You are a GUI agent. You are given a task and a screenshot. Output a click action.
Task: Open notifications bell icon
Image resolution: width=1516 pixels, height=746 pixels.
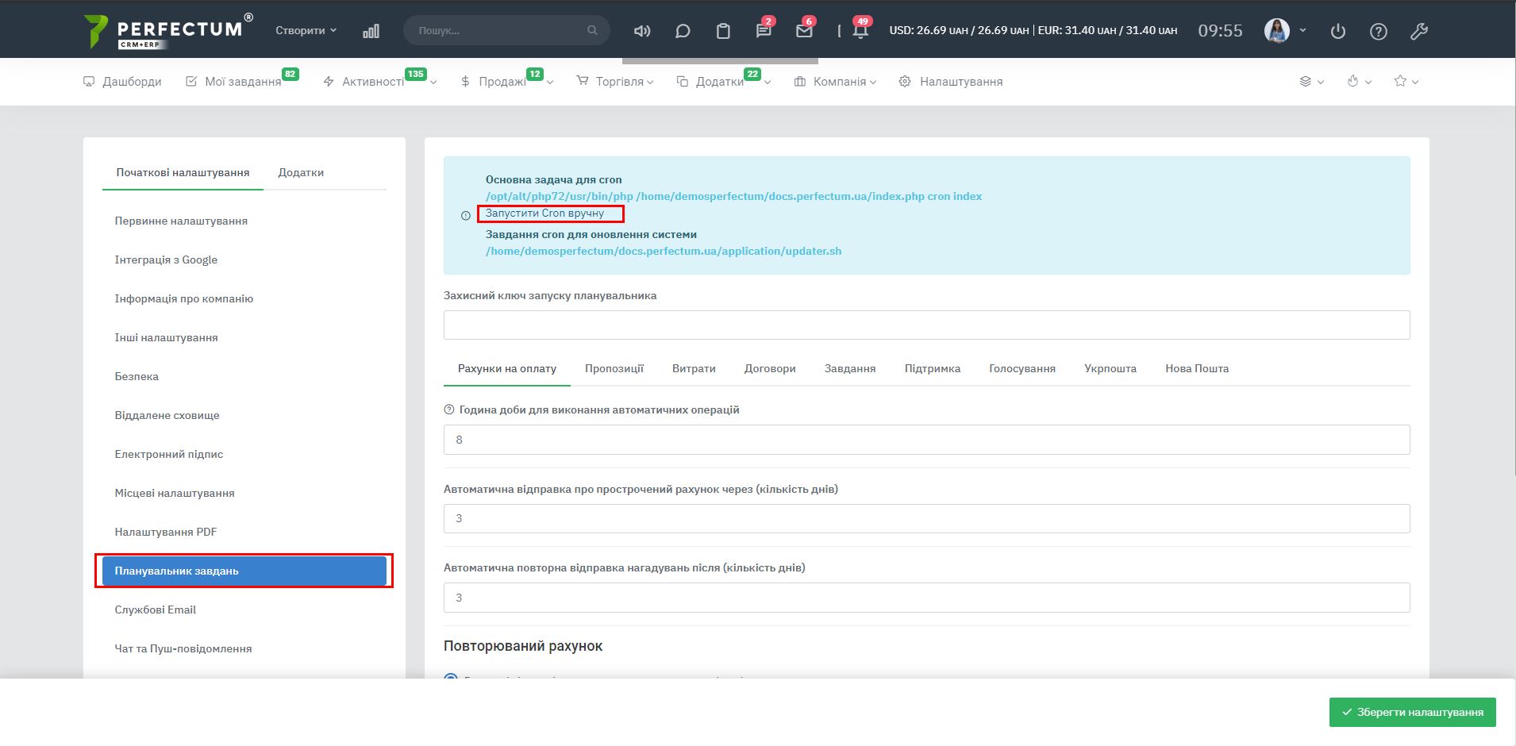[860, 31]
